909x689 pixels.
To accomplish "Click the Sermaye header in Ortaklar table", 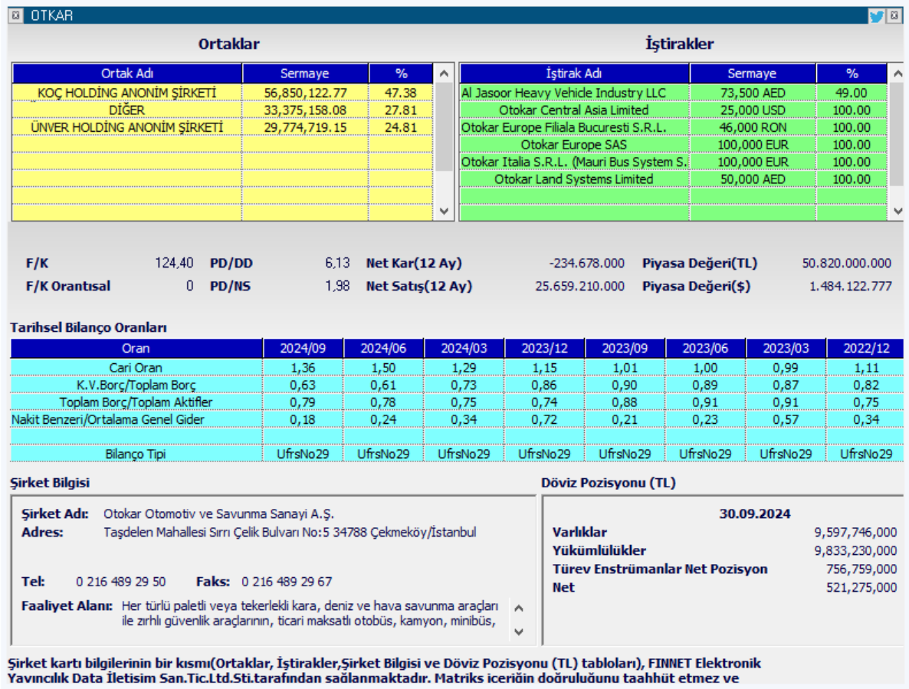I will [x=305, y=74].
